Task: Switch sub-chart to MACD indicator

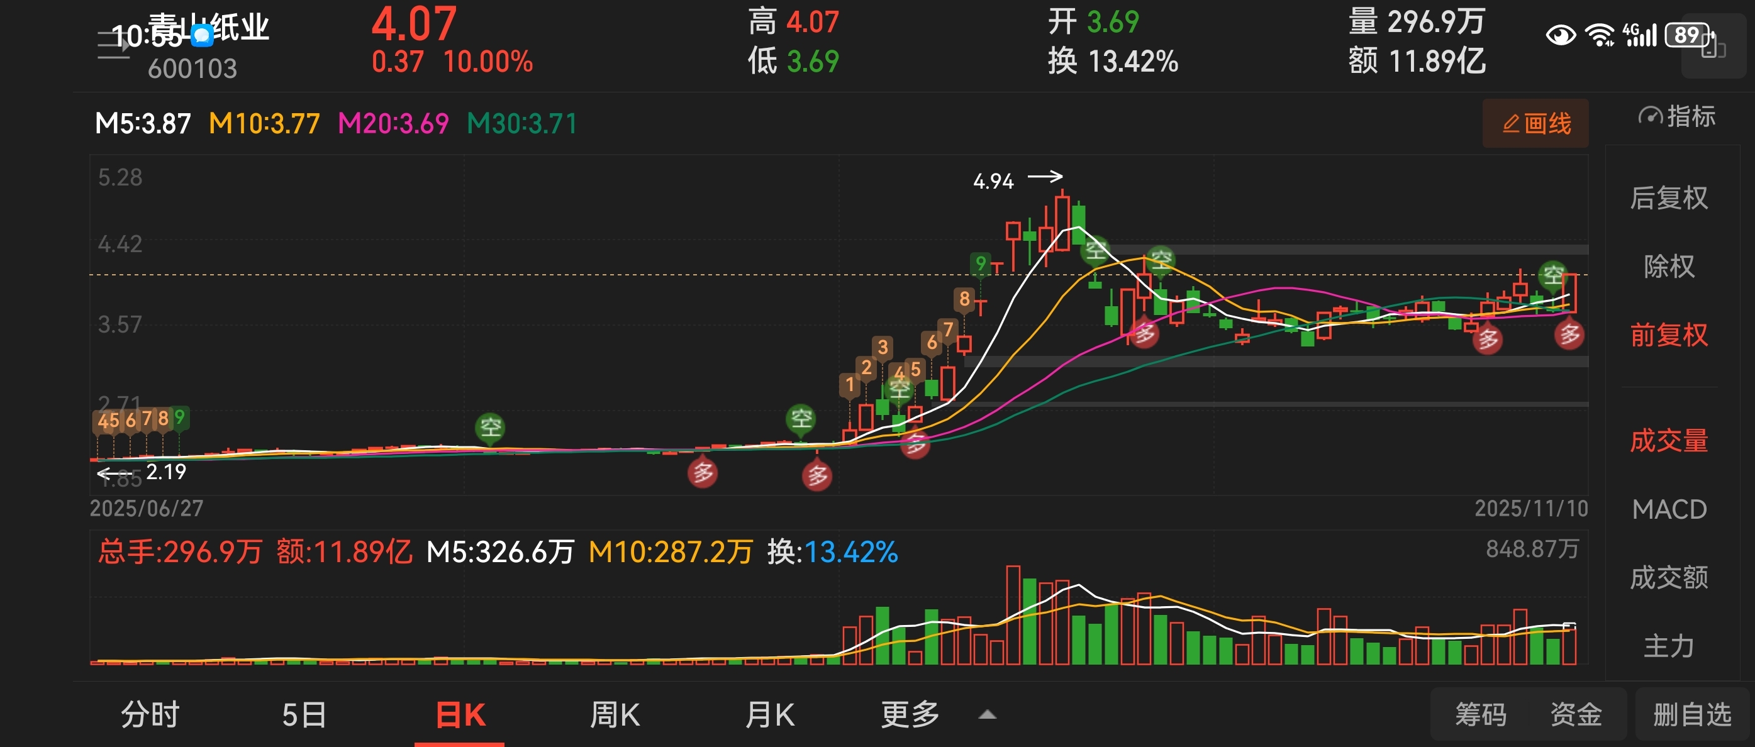Action: coord(1668,509)
